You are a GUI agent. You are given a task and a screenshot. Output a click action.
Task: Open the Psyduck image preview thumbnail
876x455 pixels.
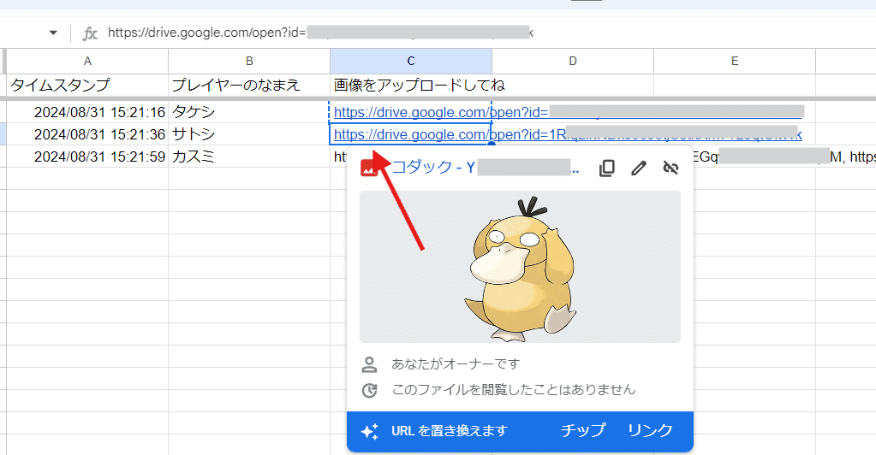pos(520,267)
